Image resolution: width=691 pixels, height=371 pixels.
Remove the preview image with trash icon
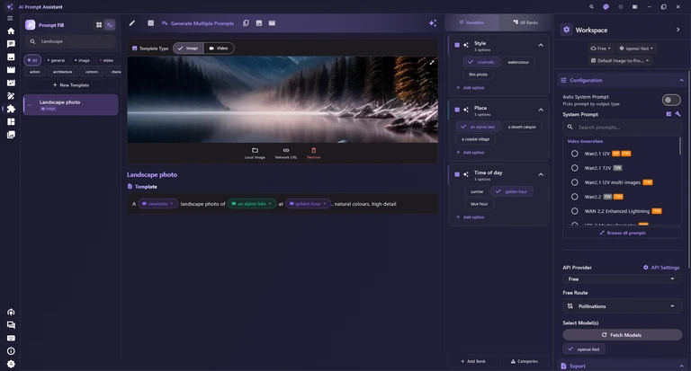click(313, 153)
